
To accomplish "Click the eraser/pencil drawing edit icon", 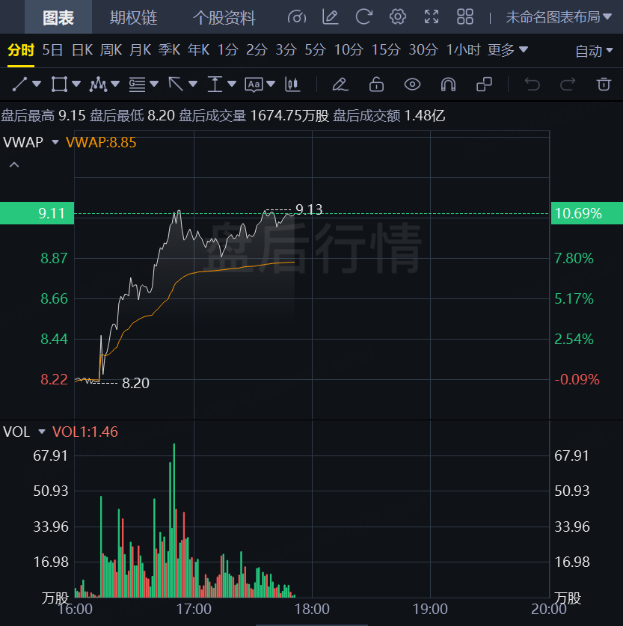I will coord(340,84).
